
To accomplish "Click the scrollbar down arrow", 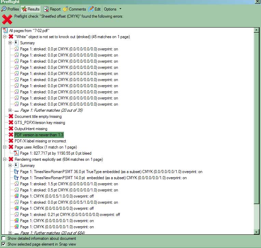I will [256, 232].
